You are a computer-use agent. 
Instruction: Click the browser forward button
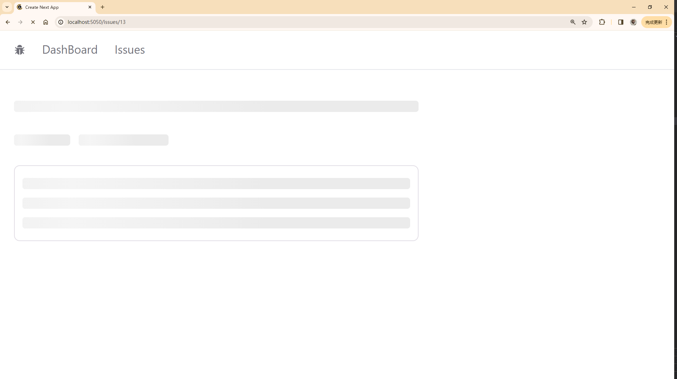(20, 22)
